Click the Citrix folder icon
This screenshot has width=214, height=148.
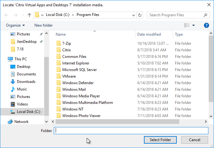(x=59, y=50)
